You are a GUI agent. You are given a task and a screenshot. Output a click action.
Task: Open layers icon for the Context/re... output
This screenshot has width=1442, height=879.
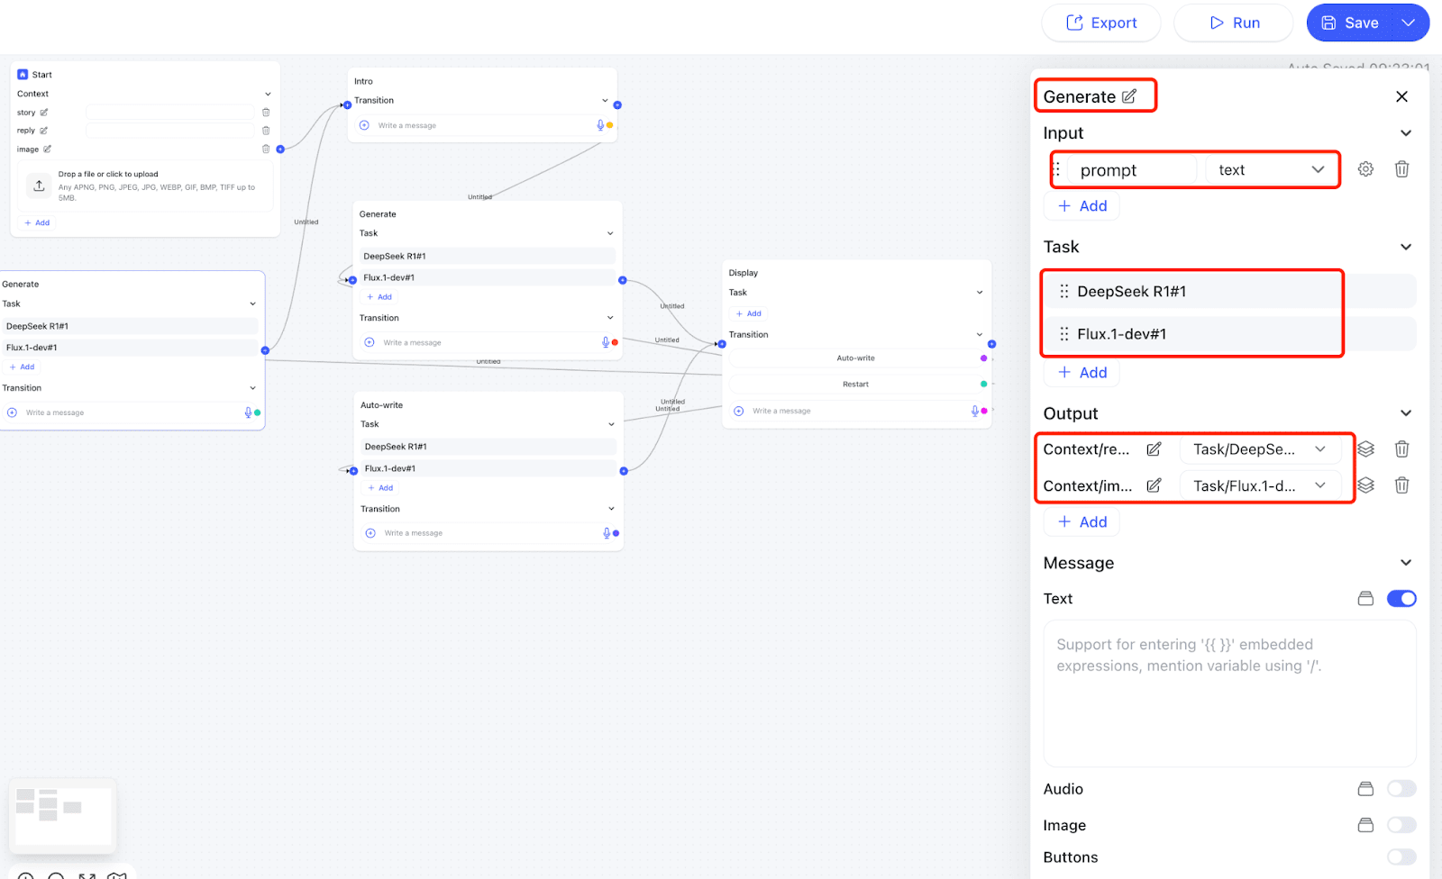[1365, 449]
